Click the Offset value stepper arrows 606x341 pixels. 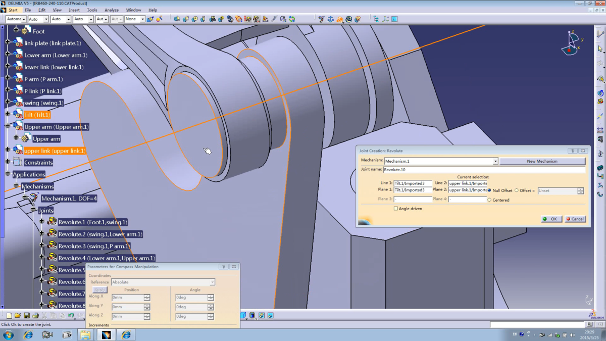(581, 190)
